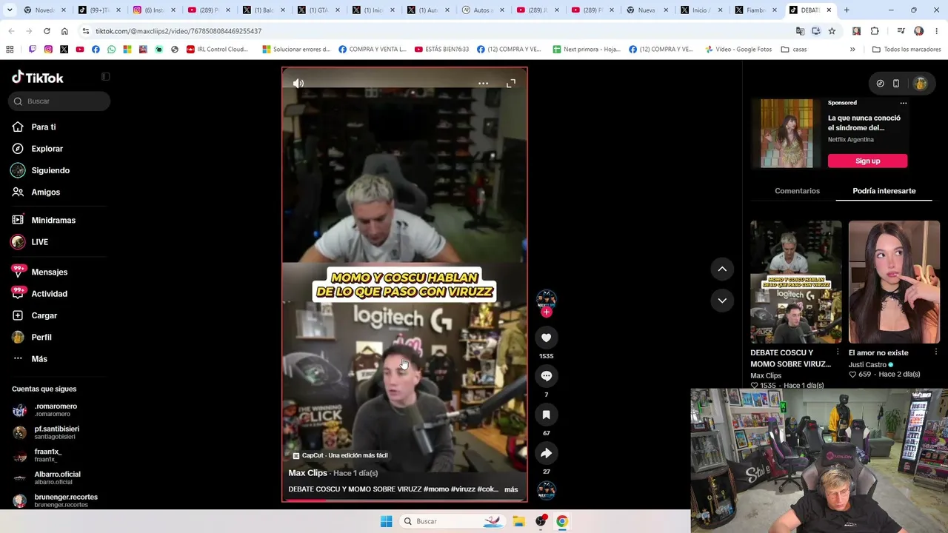The height and width of the screenshot is (533, 948).
Task: Open the IRL Control Cloud bookmark
Action: point(217,50)
